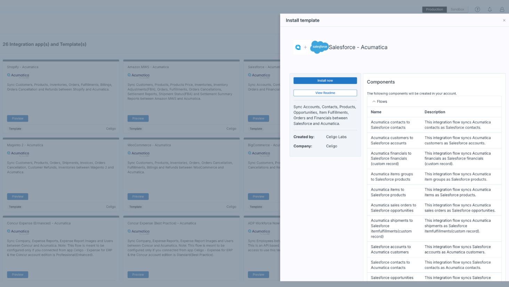
Task: Click 'Concur Expense (Enhanced) - Acumatica' title
Action: 39,223
